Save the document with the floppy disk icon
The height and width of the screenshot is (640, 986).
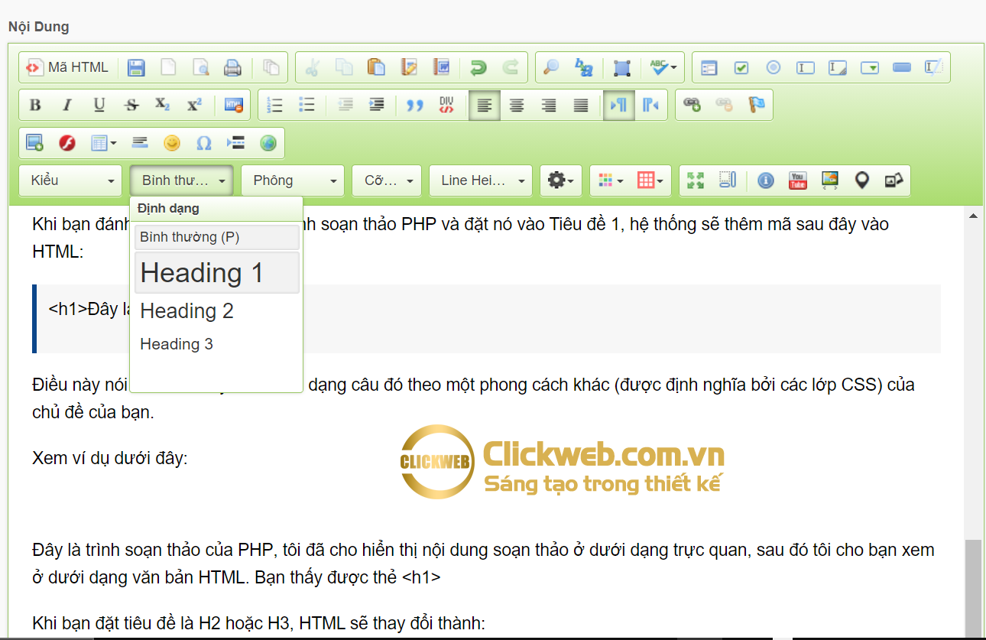(x=136, y=67)
